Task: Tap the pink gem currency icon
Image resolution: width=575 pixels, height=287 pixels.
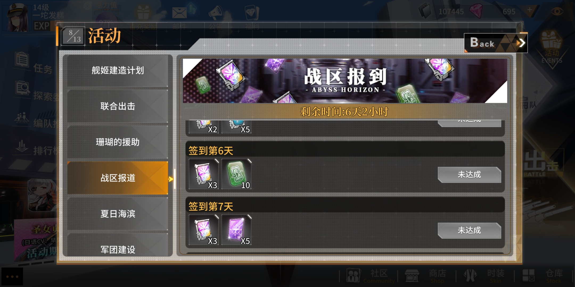Action: [x=476, y=11]
